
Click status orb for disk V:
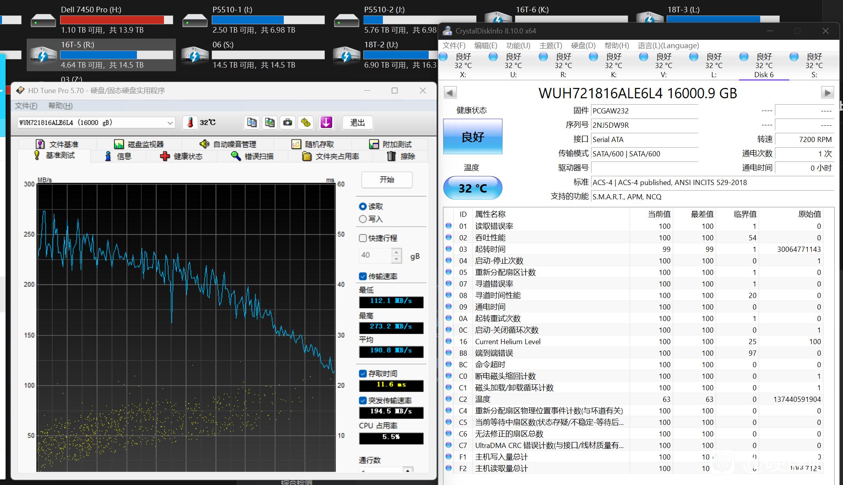(x=644, y=57)
